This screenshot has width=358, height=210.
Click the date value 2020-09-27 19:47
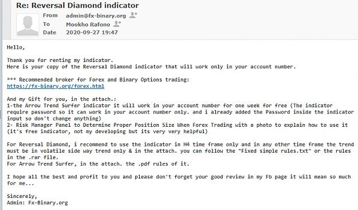coord(92,32)
